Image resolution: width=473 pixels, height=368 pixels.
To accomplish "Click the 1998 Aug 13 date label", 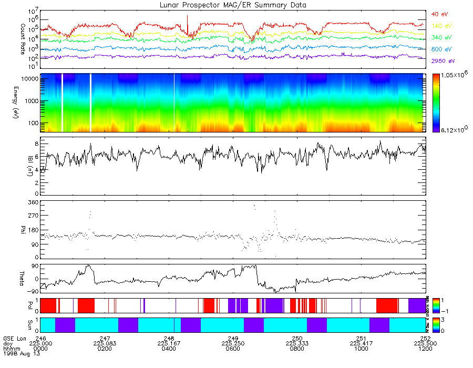I will [x=22, y=353].
